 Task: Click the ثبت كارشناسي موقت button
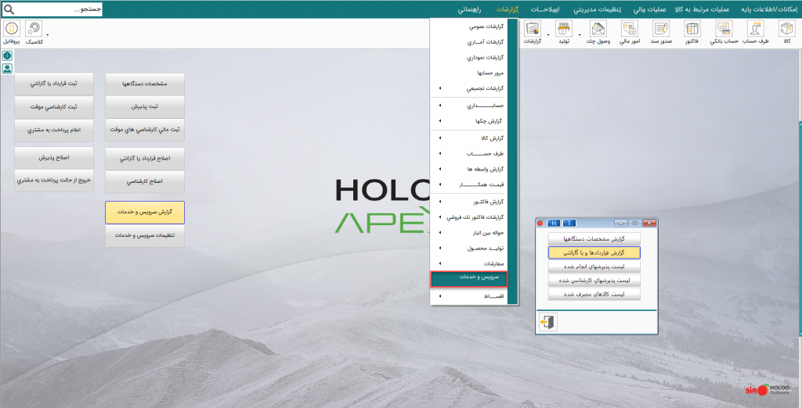click(54, 107)
